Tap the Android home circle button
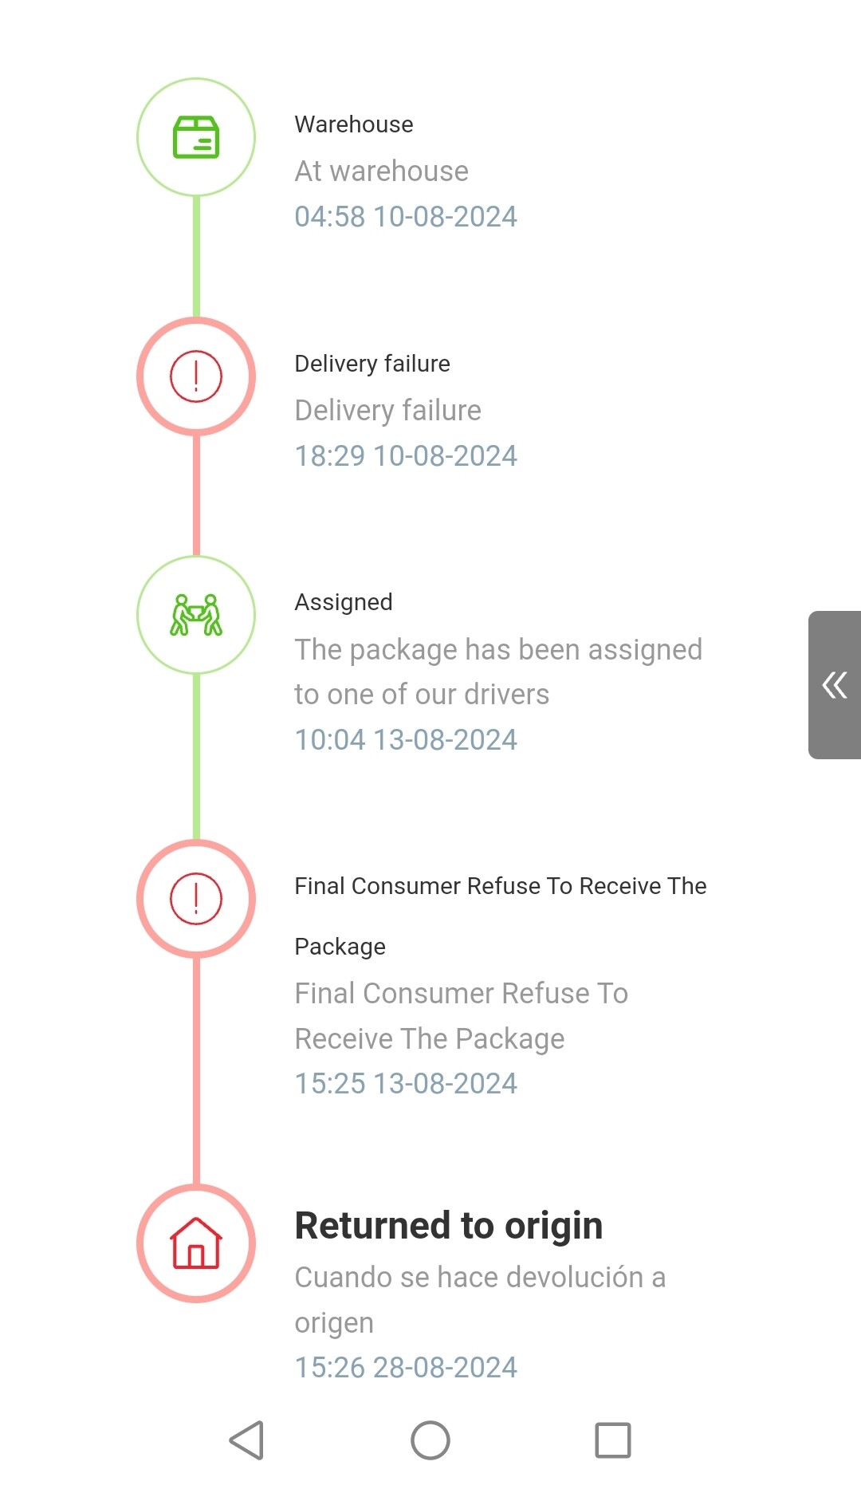 431,1440
